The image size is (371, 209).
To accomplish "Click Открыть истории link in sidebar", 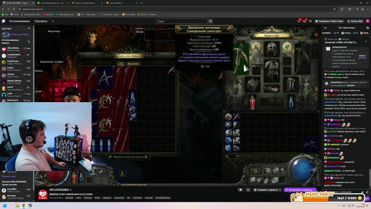I will 20,34.
